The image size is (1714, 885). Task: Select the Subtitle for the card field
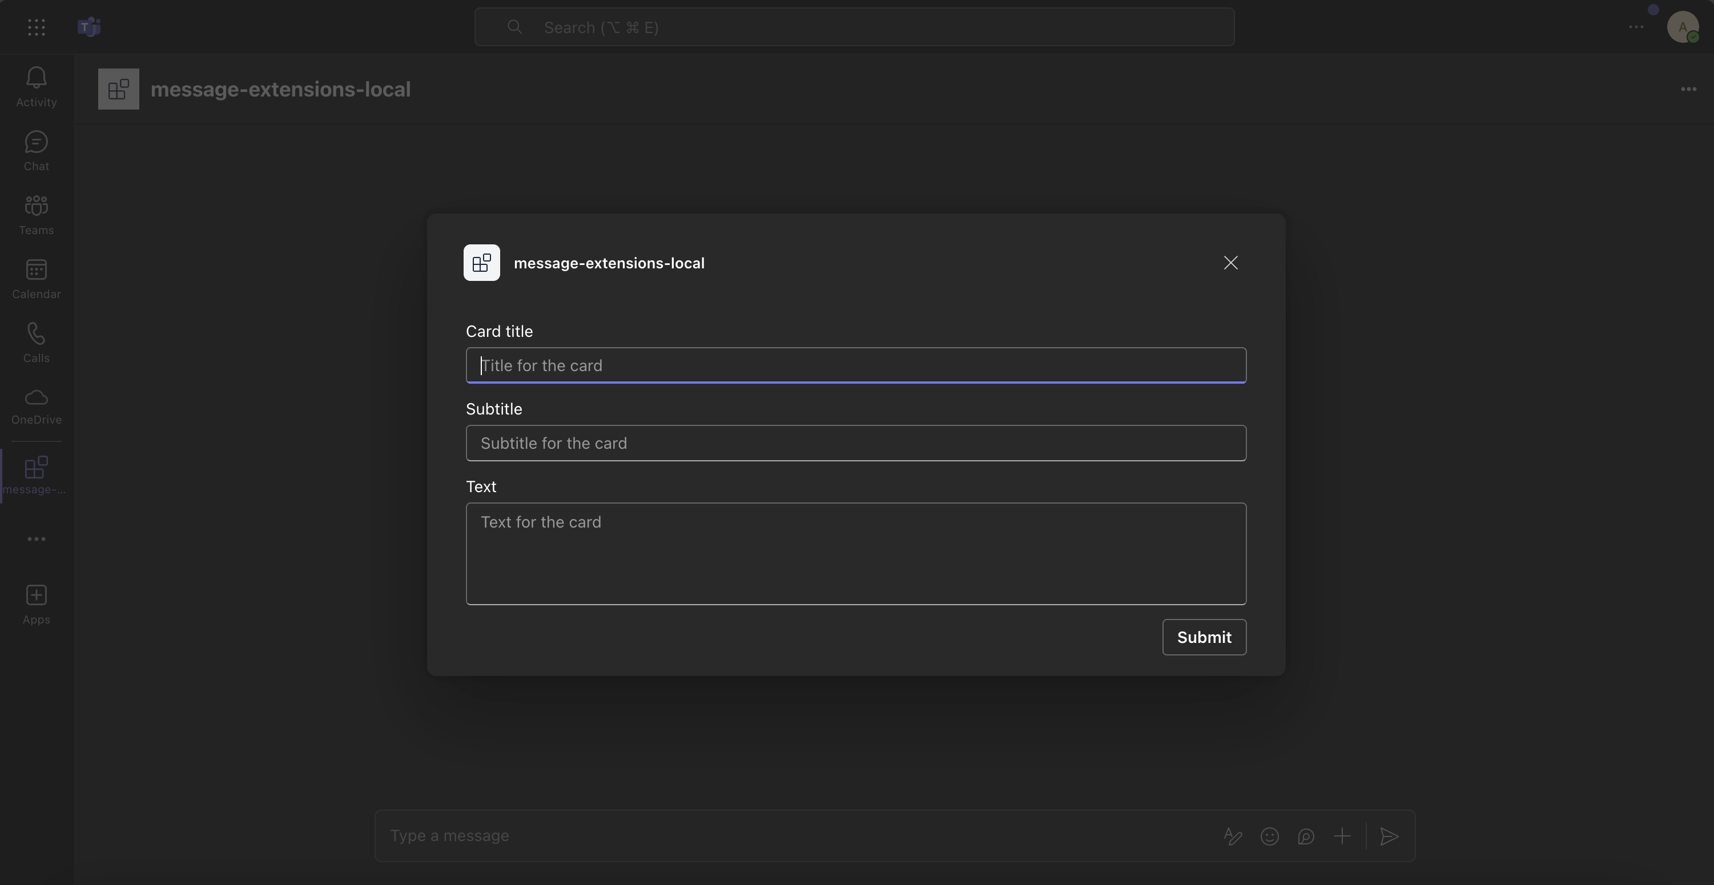coord(856,443)
